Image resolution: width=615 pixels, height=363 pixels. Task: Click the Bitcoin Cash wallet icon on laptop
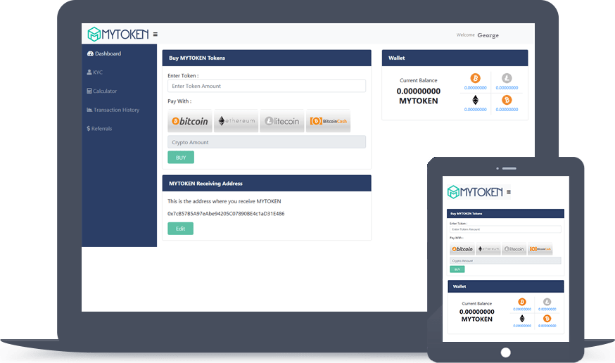[507, 100]
